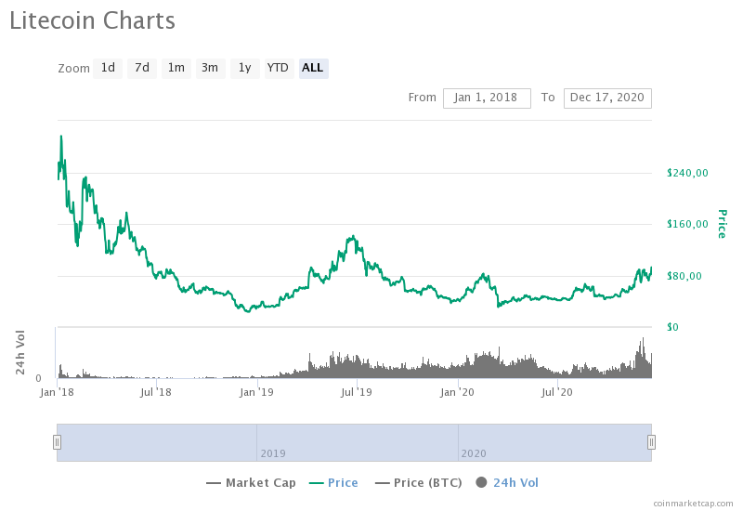Select YTD zoom range
The height and width of the screenshot is (511, 743).
click(278, 68)
